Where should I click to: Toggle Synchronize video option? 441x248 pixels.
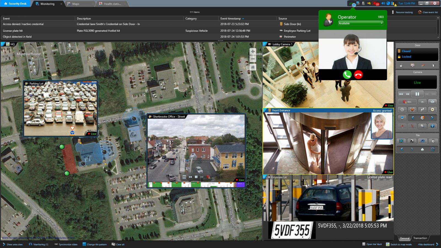(x=66, y=244)
